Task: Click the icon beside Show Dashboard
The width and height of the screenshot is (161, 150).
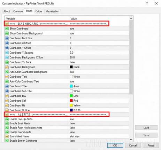Action: coord(7,29)
